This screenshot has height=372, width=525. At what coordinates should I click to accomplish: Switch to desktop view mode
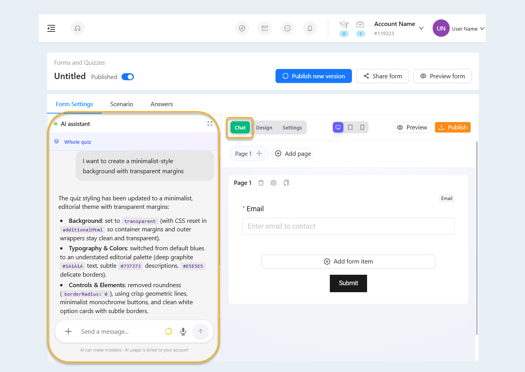(338, 127)
